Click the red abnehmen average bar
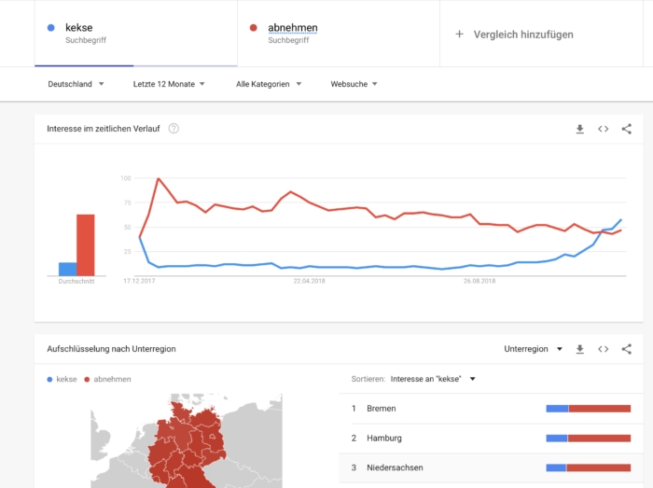 tap(86, 244)
